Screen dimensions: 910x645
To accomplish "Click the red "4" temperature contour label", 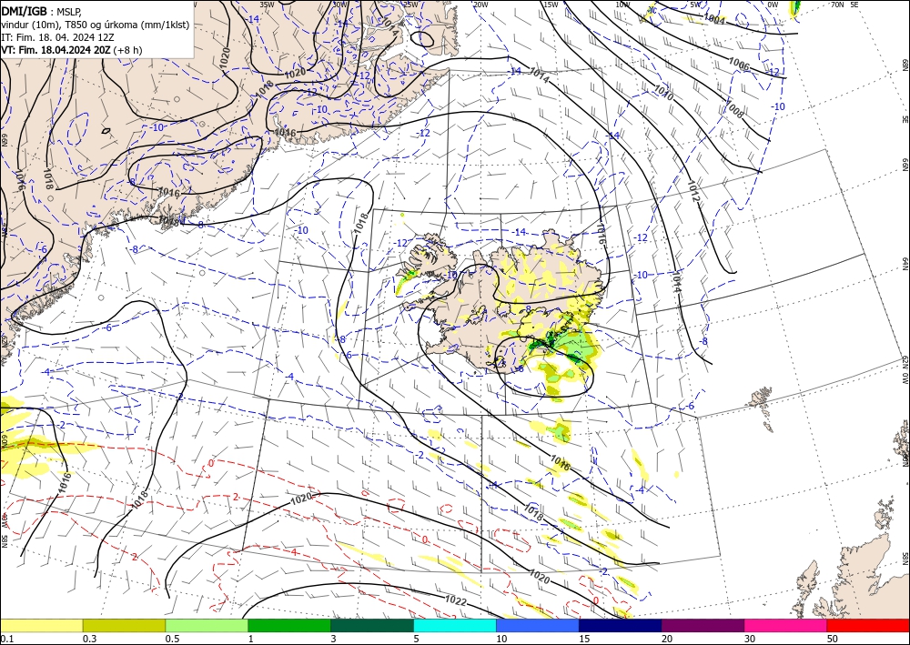I will [x=294, y=552].
